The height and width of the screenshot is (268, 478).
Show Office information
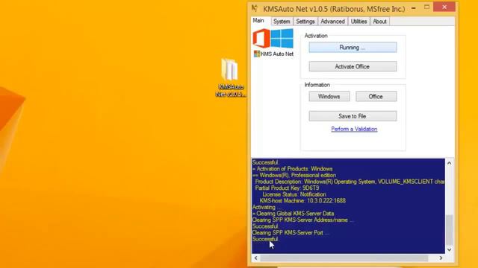coord(376,97)
